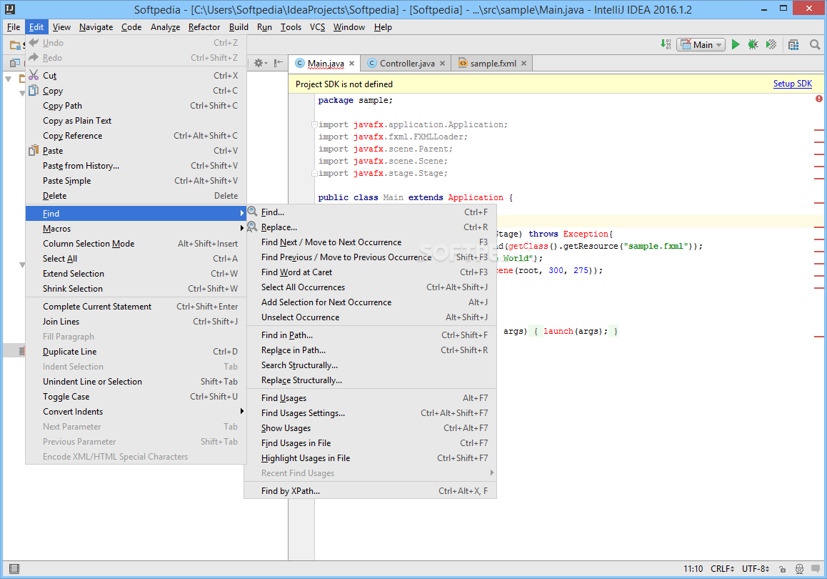The image size is (827, 579).
Task: Open the VCS menu
Action: (317, 27)
